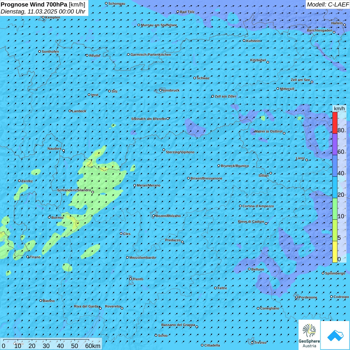Click the Tirano location dot
The image size is (350, 350).
[x=28, y=257]
